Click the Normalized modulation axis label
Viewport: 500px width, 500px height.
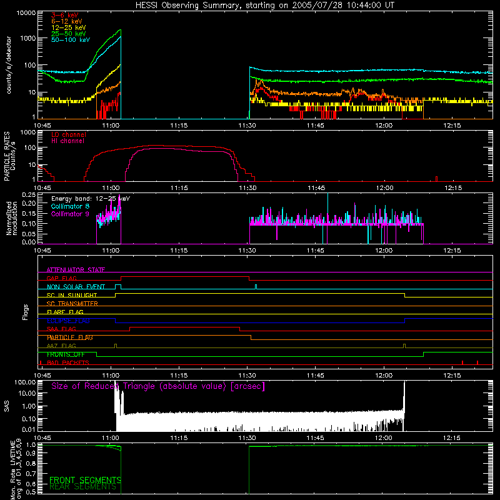click(x=11, y=218)
